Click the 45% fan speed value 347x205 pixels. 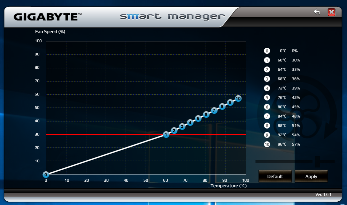296,107
